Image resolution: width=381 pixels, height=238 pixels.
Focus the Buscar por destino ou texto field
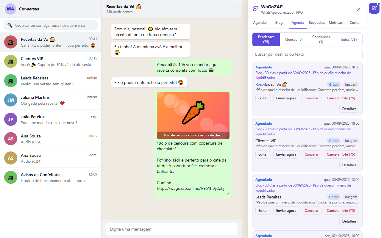pos(307,54)
